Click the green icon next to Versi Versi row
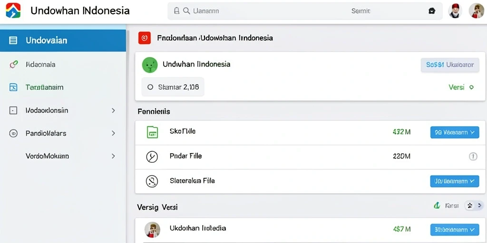The image size is (487, 243). click(437, 205)
